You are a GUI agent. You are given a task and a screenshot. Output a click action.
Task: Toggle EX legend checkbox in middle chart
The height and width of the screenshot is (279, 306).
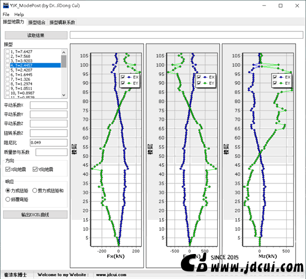coord(199,77)
